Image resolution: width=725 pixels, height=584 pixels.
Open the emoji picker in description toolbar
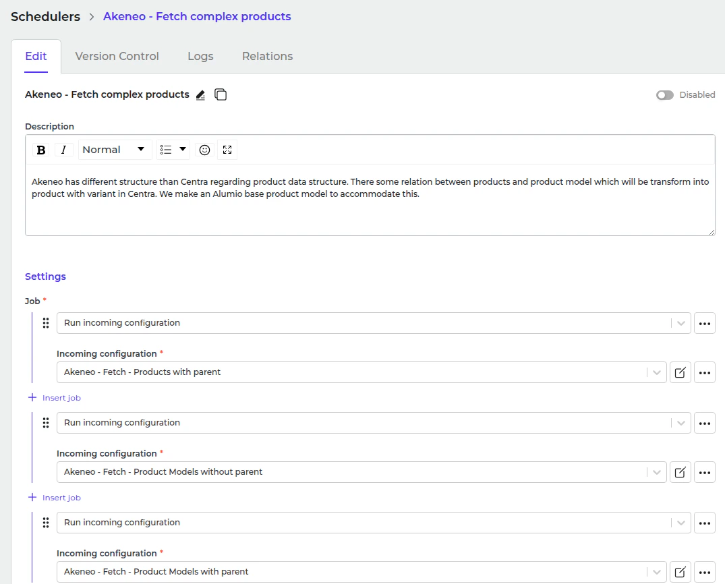tap(204, 150)
